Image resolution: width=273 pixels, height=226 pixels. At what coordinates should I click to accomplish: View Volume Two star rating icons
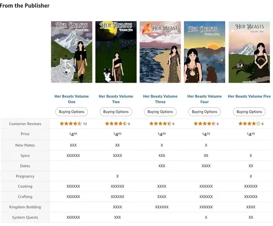point(116,124)
